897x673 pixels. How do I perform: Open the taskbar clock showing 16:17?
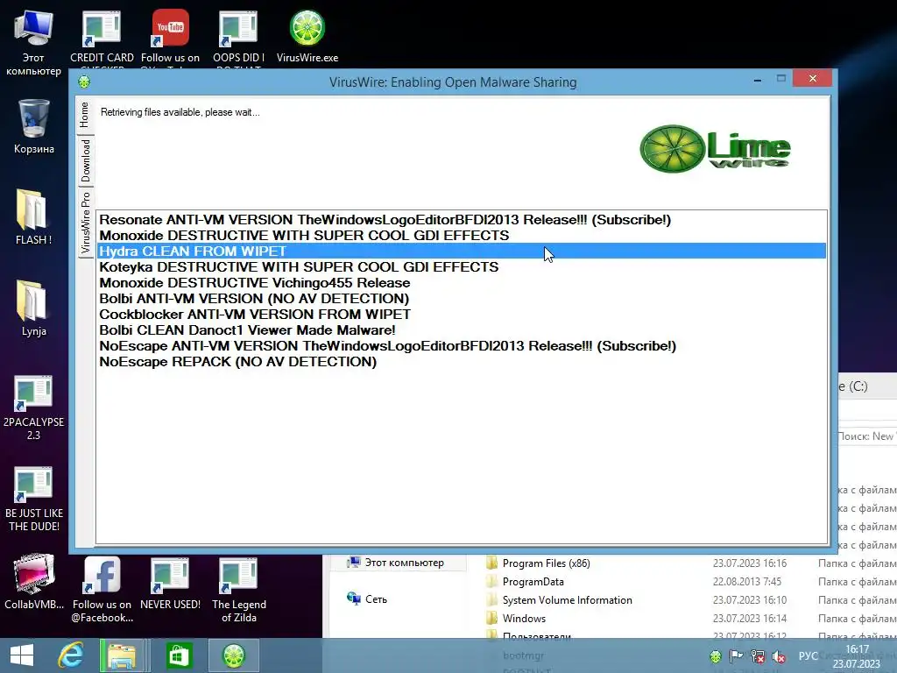(857, 656)
